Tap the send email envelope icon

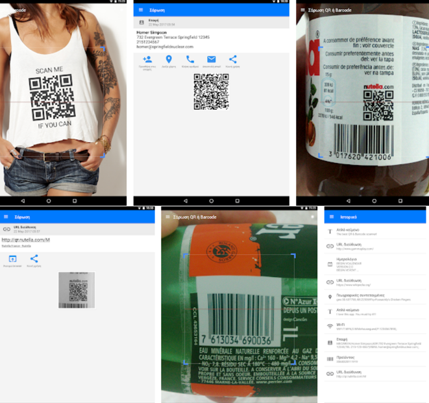pyautogui.click(x=212, y=59)
